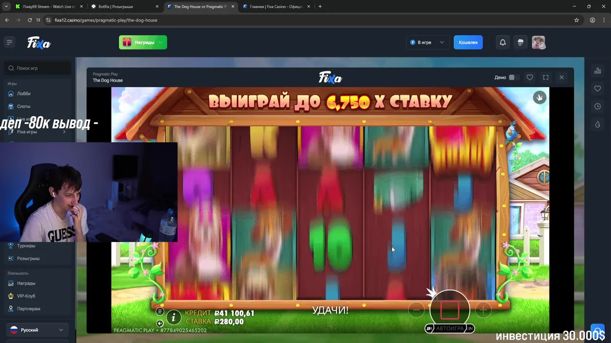Viewport: 611px width, 343px height.
Task: Expand the Fixa игры chevron
Action: click(x=64, y=132)
